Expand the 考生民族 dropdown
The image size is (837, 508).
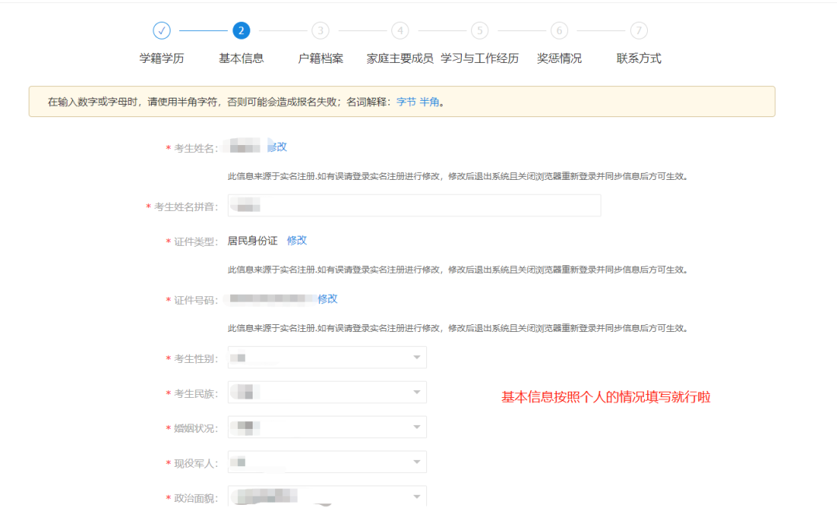pyautogui.click(x=327, y=392)
